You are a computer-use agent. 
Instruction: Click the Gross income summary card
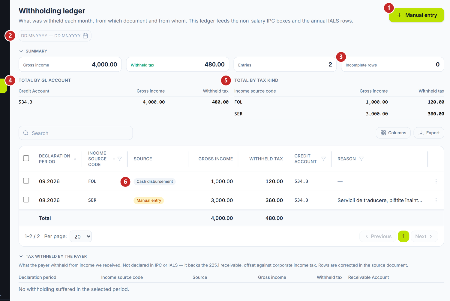70,64
